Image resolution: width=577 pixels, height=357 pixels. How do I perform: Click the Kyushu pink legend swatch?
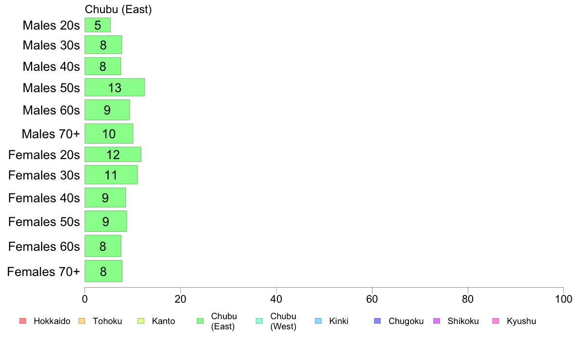[496, 321]
